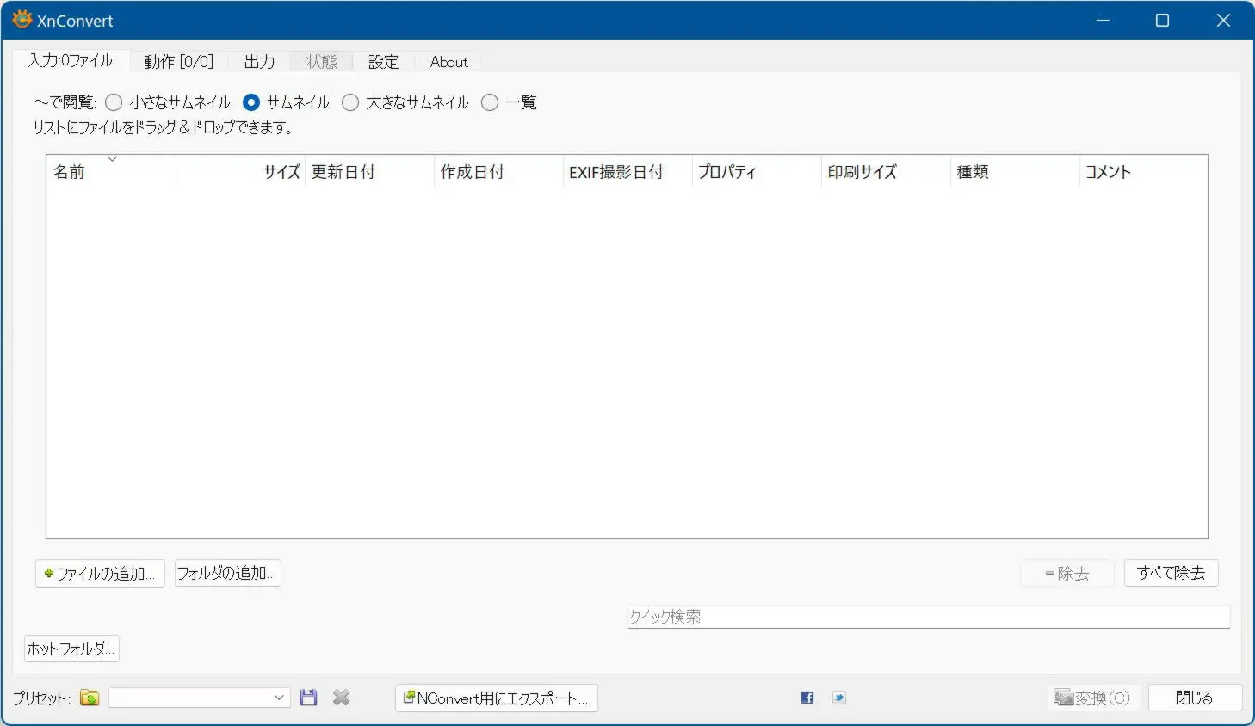The image size is (1255, 726).
Task: Sort by 種類 column header
Action: pyautogui.click(x=1016, y=171)
